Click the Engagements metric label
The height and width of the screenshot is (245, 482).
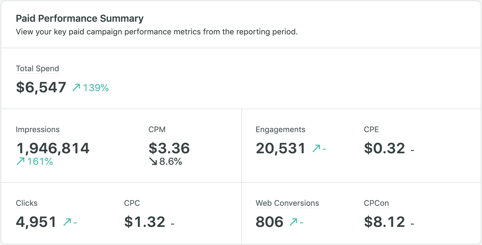(280, 129)
